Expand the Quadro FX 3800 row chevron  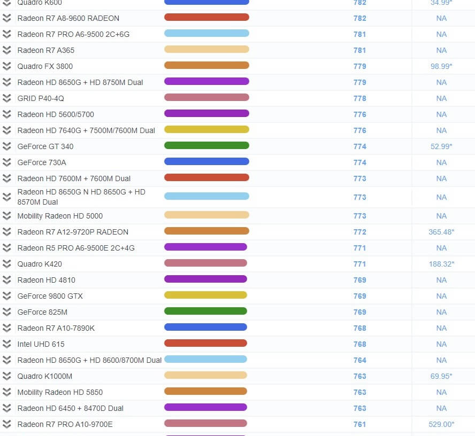(6, 66)
